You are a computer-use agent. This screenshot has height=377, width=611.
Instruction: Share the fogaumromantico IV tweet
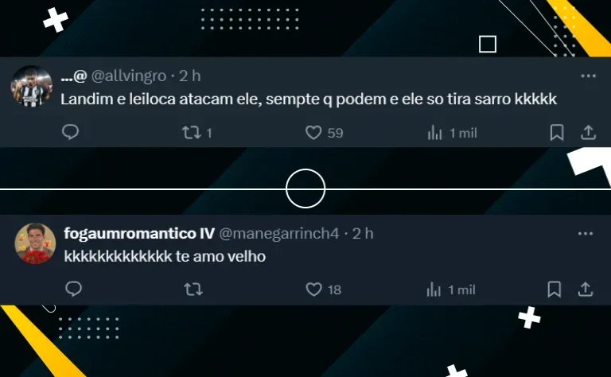(586, 290)
